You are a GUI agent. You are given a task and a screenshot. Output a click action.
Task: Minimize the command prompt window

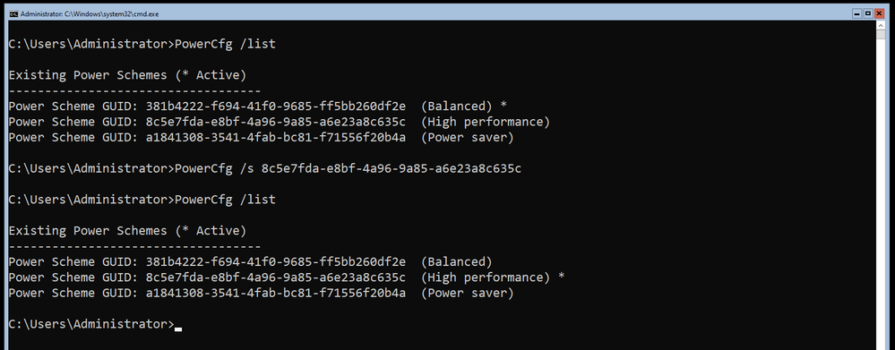point(858,13)
